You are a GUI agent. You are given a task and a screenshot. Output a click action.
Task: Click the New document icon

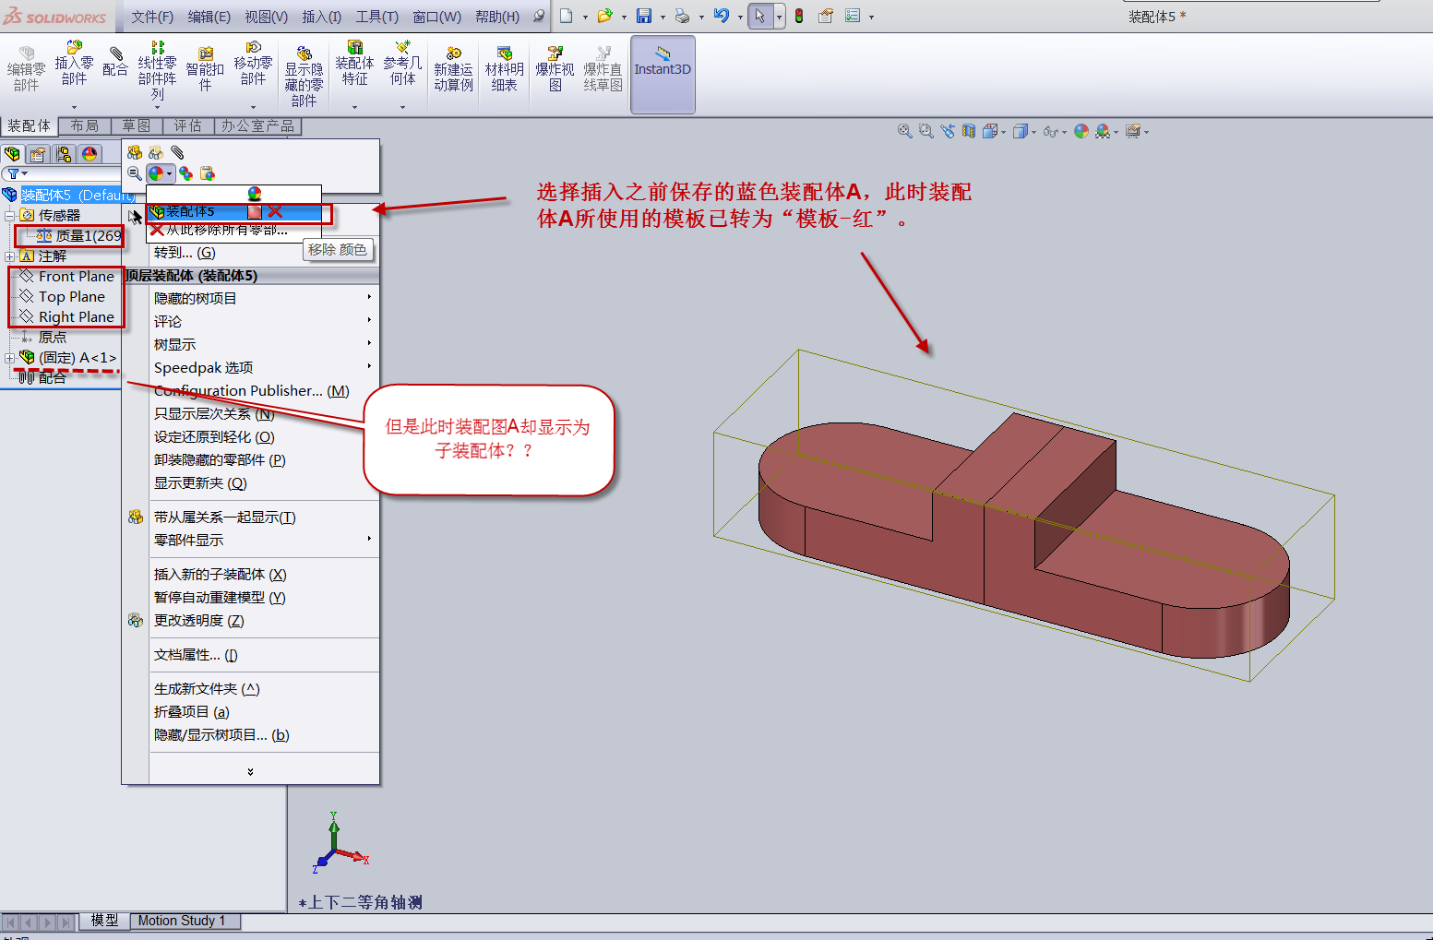click(x=566, y=16)
